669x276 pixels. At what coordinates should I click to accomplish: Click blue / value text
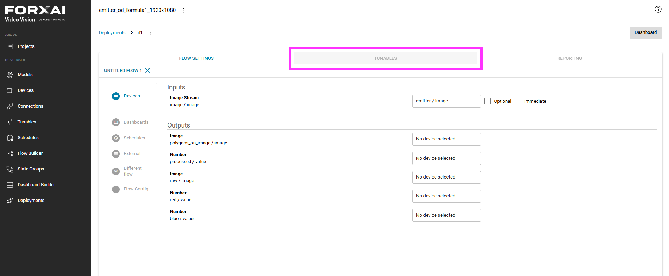[182, 219]
